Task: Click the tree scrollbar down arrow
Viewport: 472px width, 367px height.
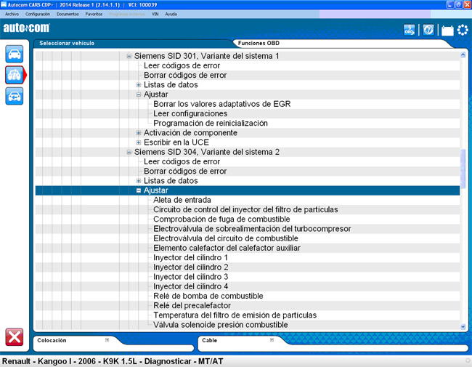Action: point(463,326)
